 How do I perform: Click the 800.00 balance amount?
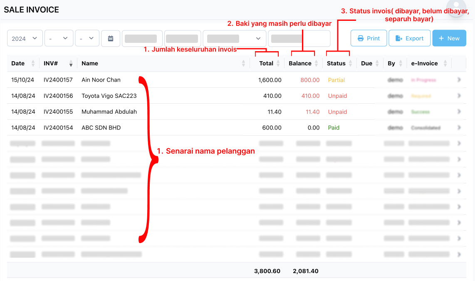(310, 80)
